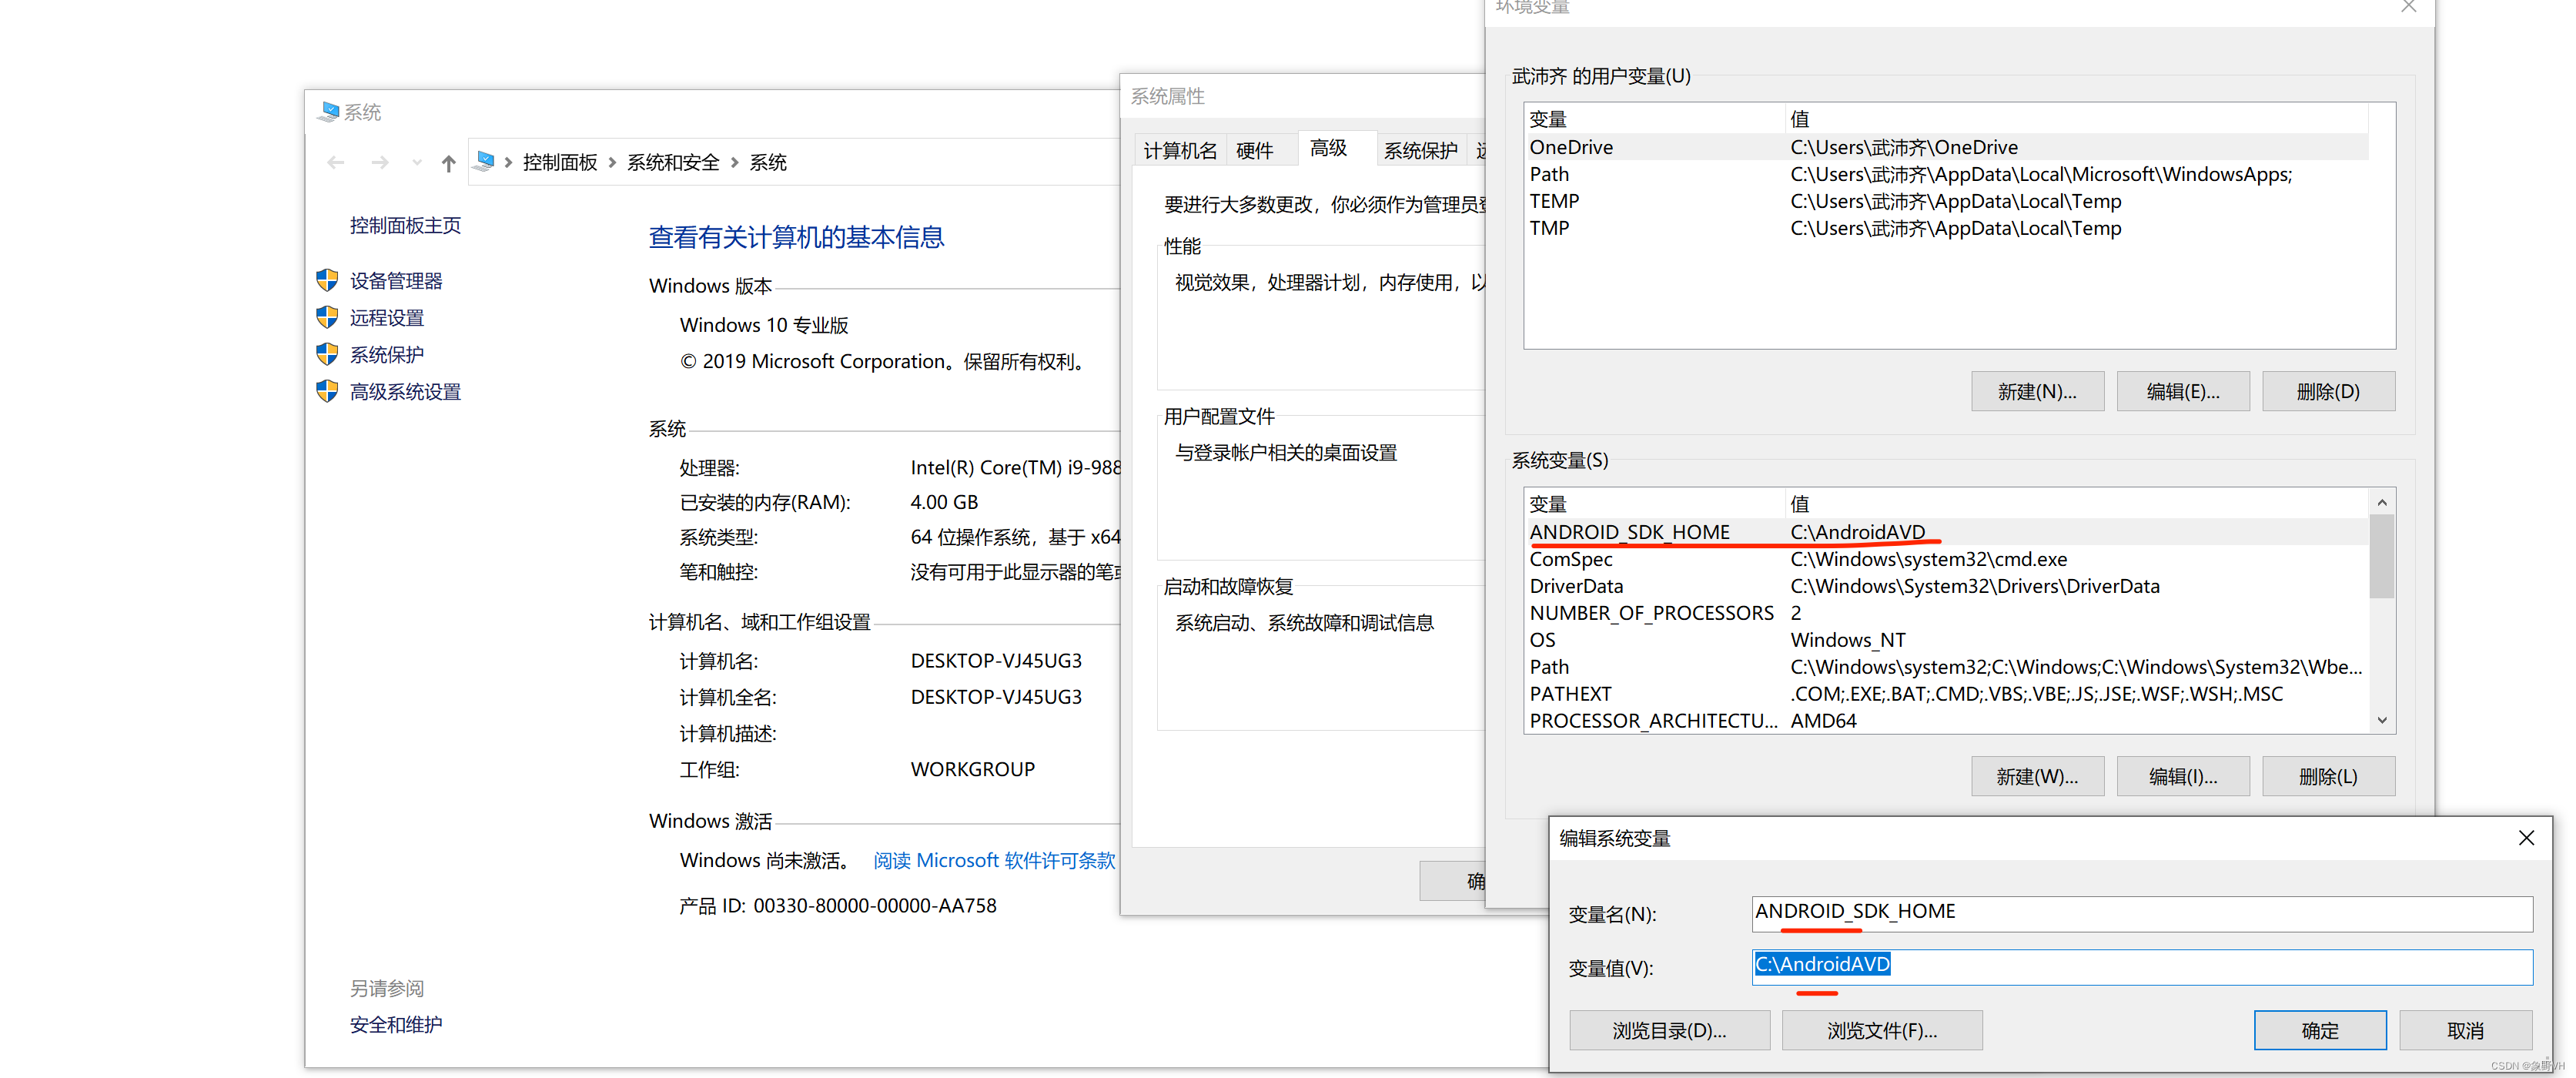
Task: Click shield icon beside 设备管理器
Action: click(327, 280)
